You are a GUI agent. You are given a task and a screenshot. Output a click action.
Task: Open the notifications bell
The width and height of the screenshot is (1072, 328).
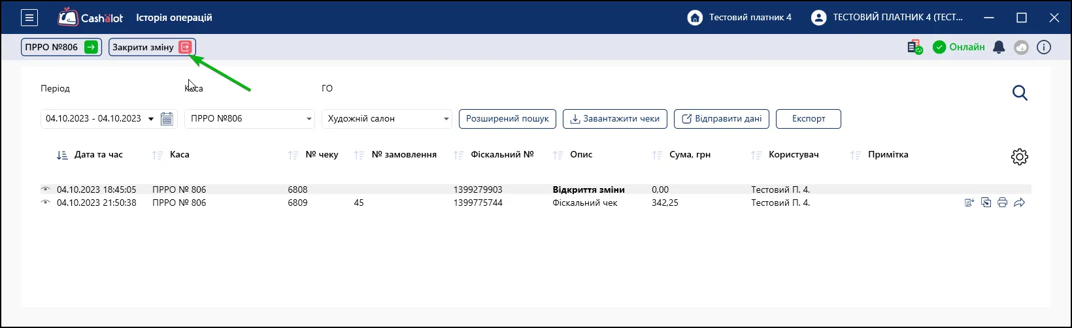click(999, 47)
